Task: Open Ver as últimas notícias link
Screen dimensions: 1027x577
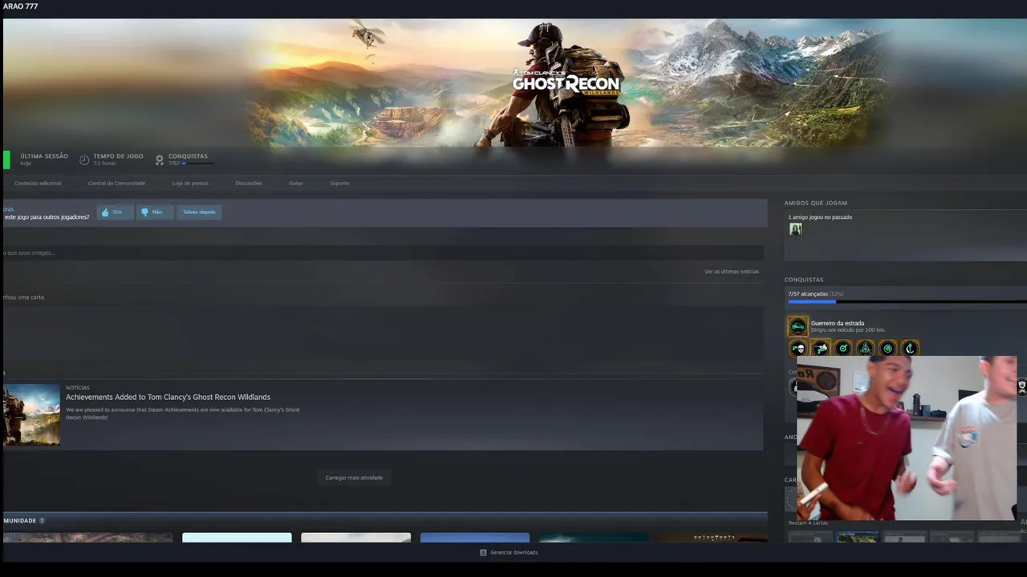Action: coord(732,272)
